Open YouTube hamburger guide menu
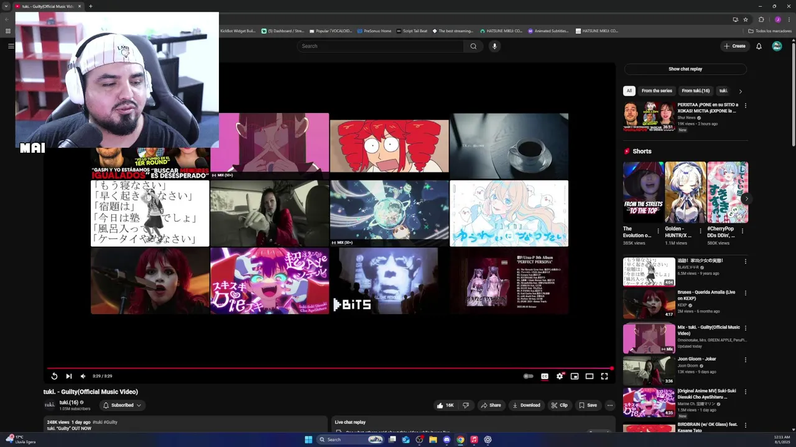The width and height of the screenshot is (796, 447). pyautogui.click(x=11, y=46)
